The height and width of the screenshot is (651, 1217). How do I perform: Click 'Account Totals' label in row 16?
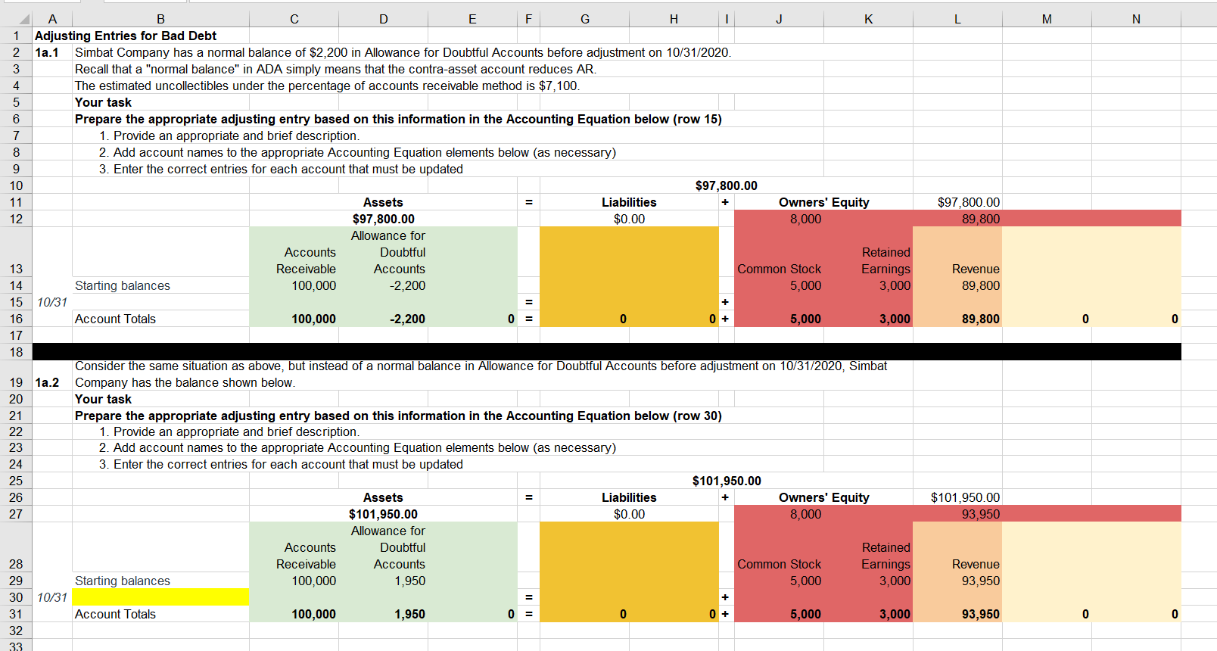[x=115, y=319]
